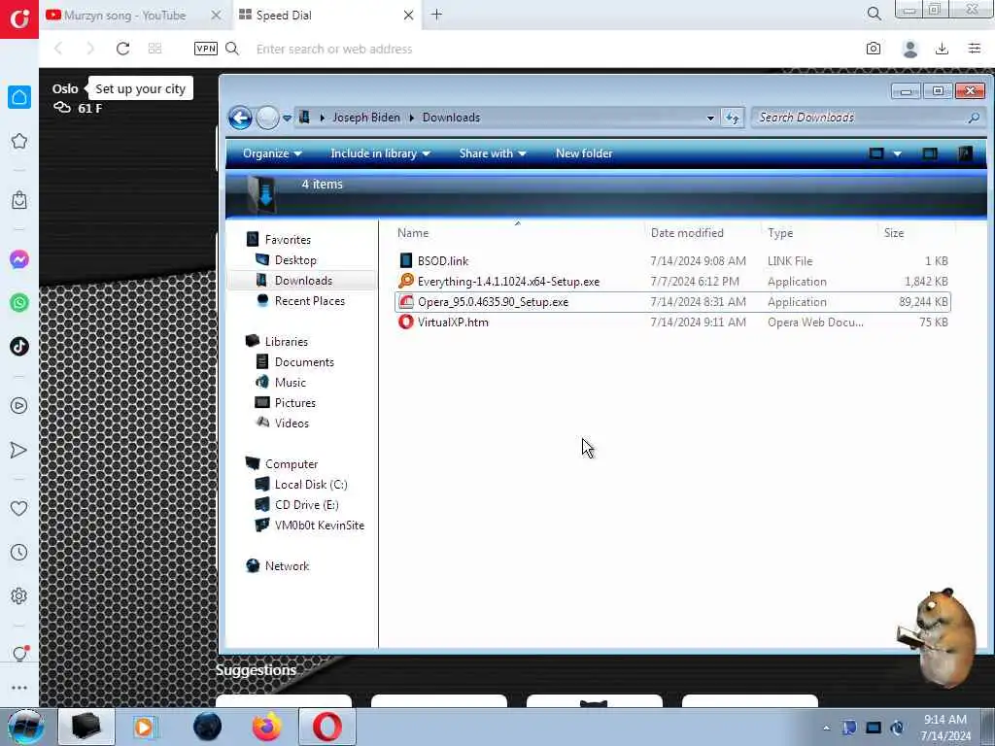This screenshot has height=746, width=995.
Task: Reload page in Opera toolbar
Action: (122, 49)
